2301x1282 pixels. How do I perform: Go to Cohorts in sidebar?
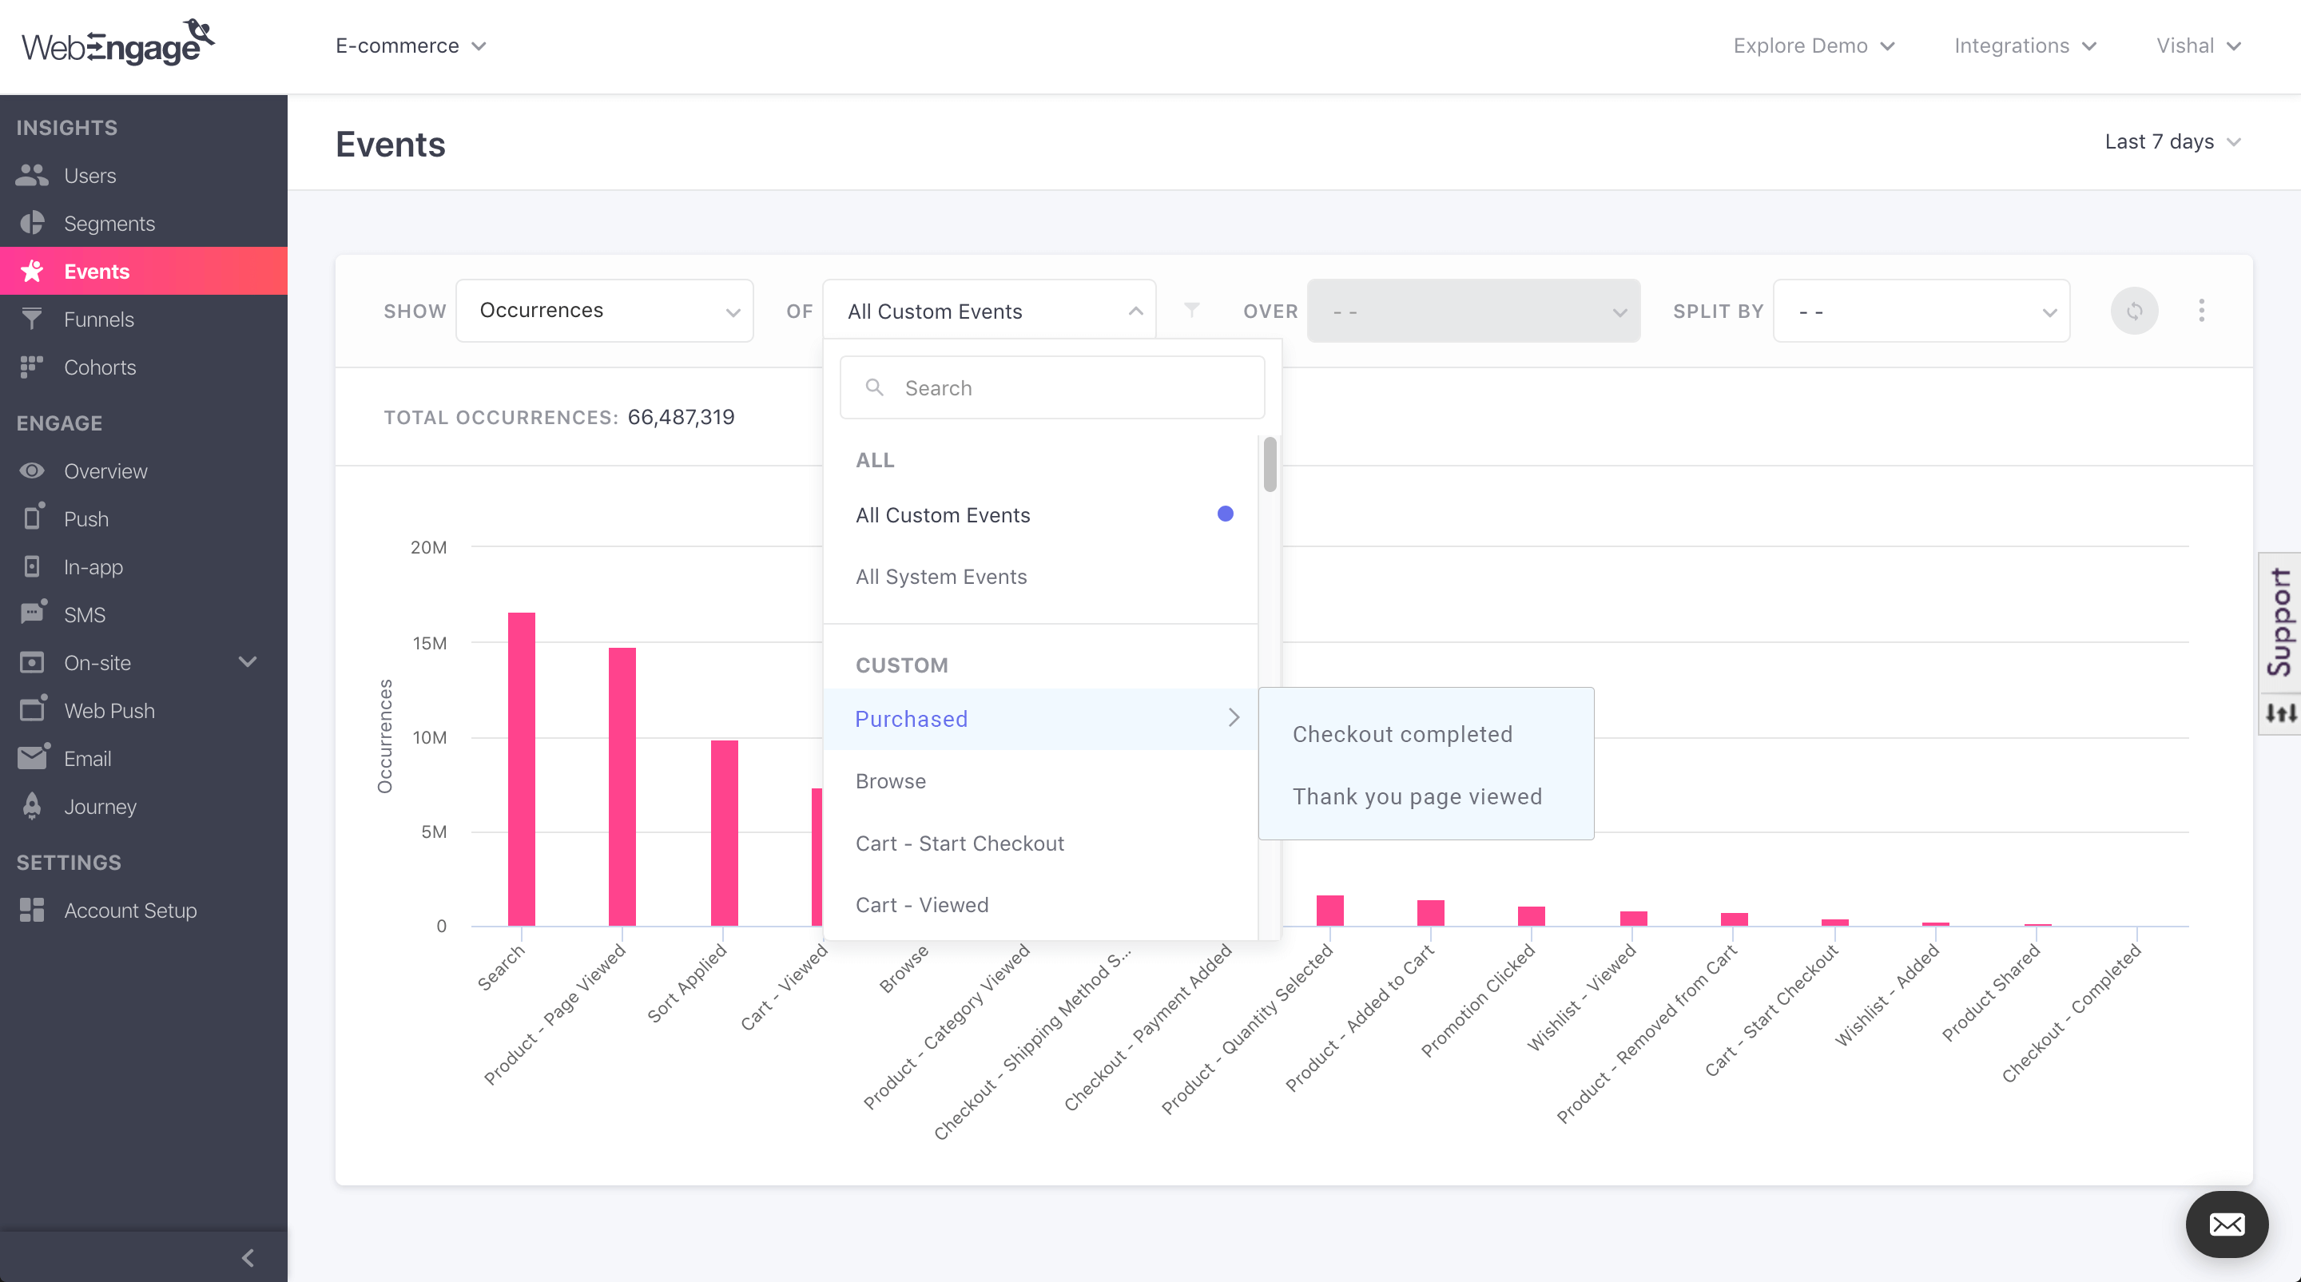pyautogui.click(x=99, y=367)
